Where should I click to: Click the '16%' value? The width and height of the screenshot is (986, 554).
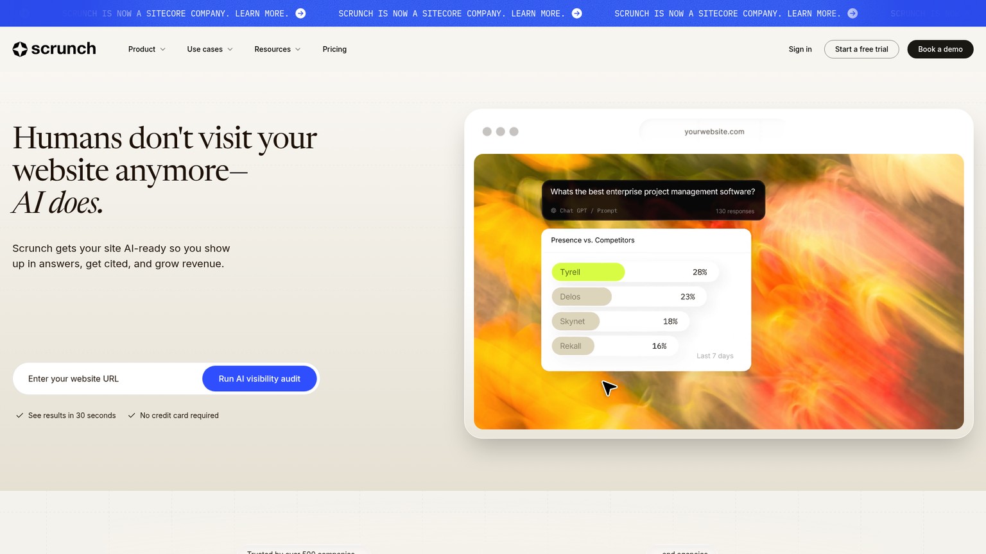(659, 346)
